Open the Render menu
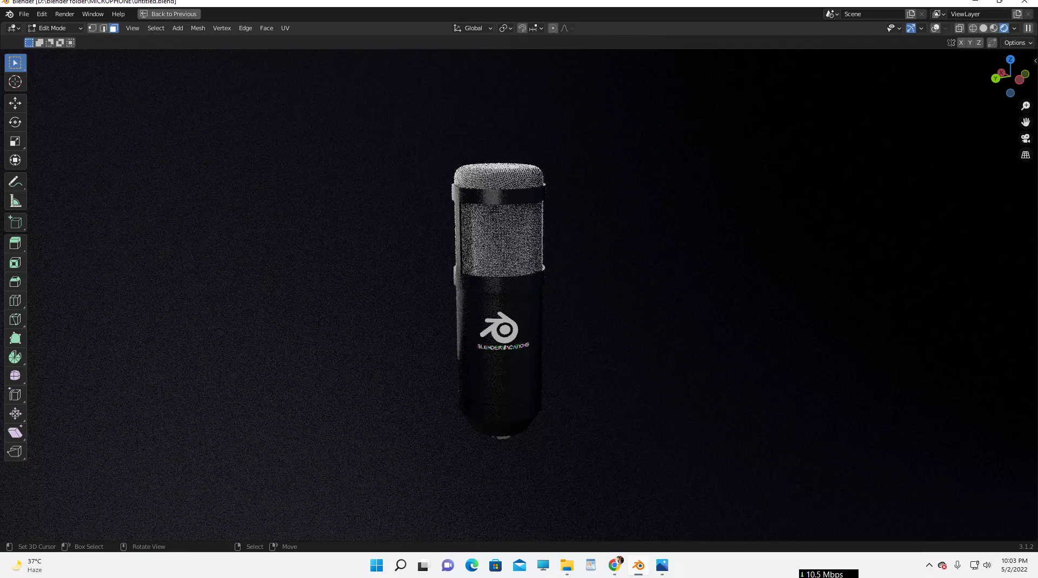Viewport: 1038px width, 578px height. click(64, 14)
